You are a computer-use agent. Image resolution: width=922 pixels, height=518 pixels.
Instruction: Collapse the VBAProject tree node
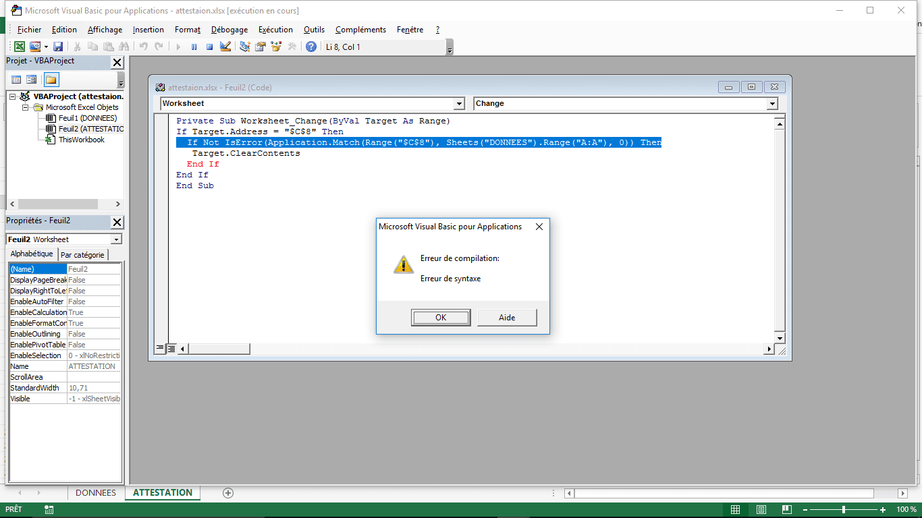pyautogui.click(x=12, y=96)
